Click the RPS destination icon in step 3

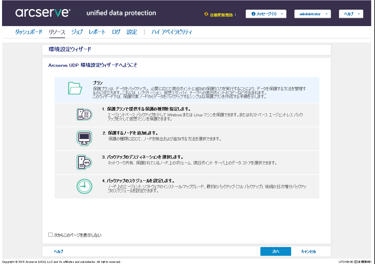[84, 162]
